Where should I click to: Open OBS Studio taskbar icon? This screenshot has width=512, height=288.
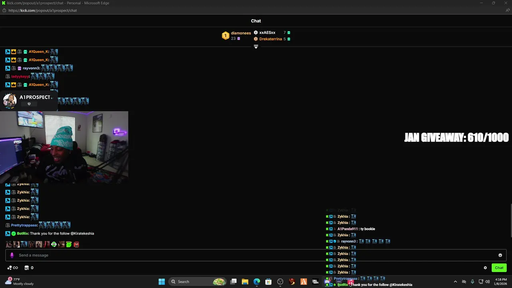[280, 282]
